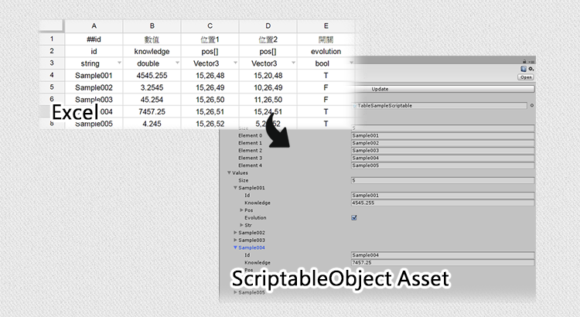Screen dimensions: 580x317
Task: Expand the Sample003 foldout
Action: pyautogui.click(x=235, y=240)
